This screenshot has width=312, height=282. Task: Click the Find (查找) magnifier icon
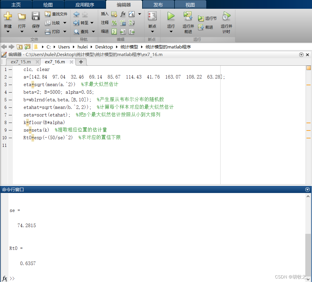pos(76,32)
